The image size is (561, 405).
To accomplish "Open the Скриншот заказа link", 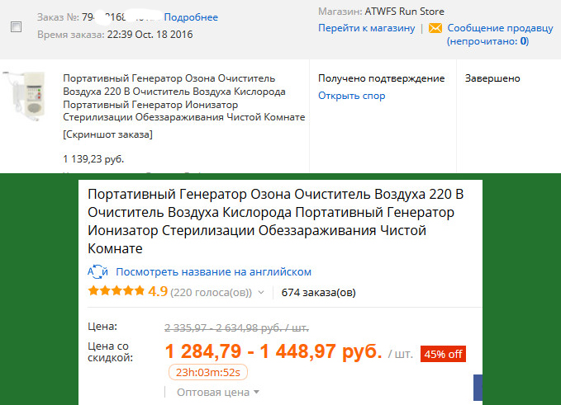I will click(107, 134).
